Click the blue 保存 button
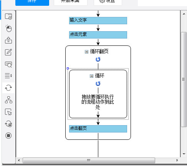Screen dimensions: 187x166 pos(32,2)
